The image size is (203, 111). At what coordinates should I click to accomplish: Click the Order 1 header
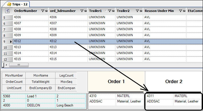pos(116,81)
